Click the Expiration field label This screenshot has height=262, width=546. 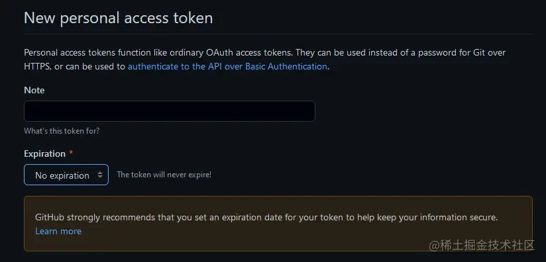pyautogui.click(x=44, y=153)
